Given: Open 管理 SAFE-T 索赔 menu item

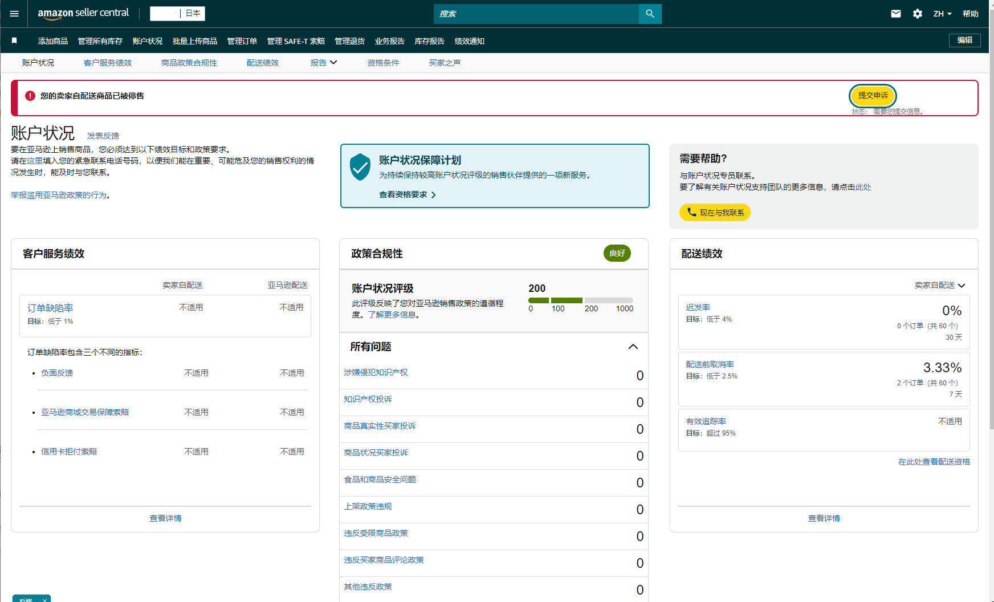Looking at the screenshot, I should tap(296, 41).
